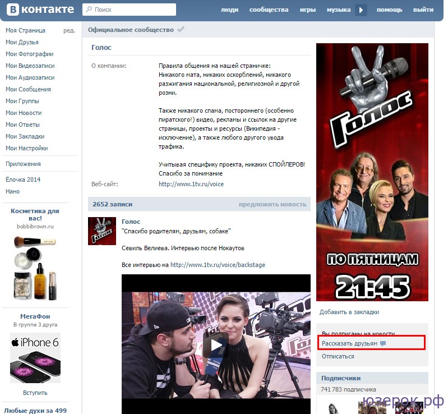Play the Севиль Велиева interview video
The height and width of the screenshot is (414, 448).
pyautogui.click(x=215, y=344)
